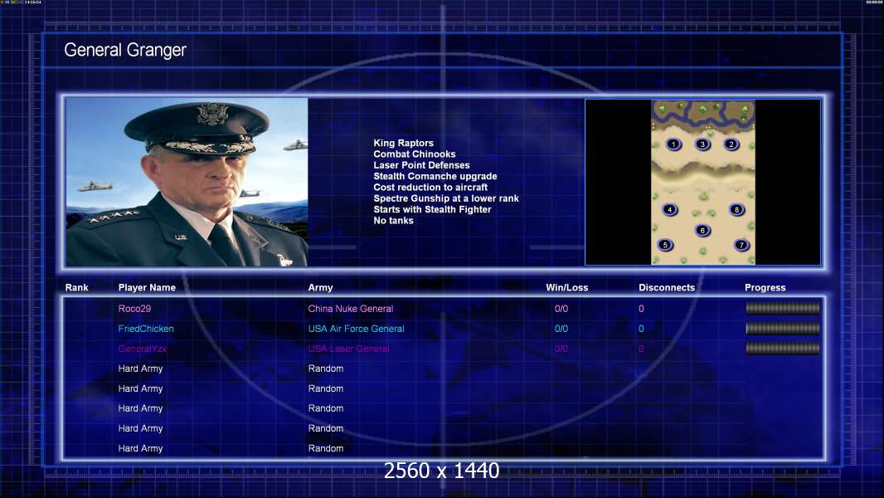Click start position 1 on the minimap
This screenshot has height=498, width=884.
[673, 144]
